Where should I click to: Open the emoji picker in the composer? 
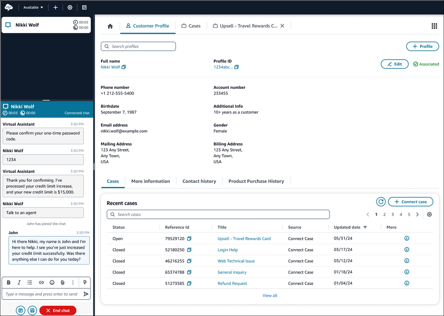pyautogui.click(x=52, y=282)
